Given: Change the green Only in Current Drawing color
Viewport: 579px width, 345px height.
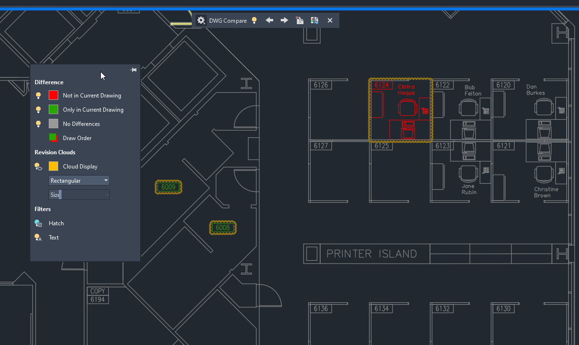Looking at the screenshot, I should [x=53, y=110].
